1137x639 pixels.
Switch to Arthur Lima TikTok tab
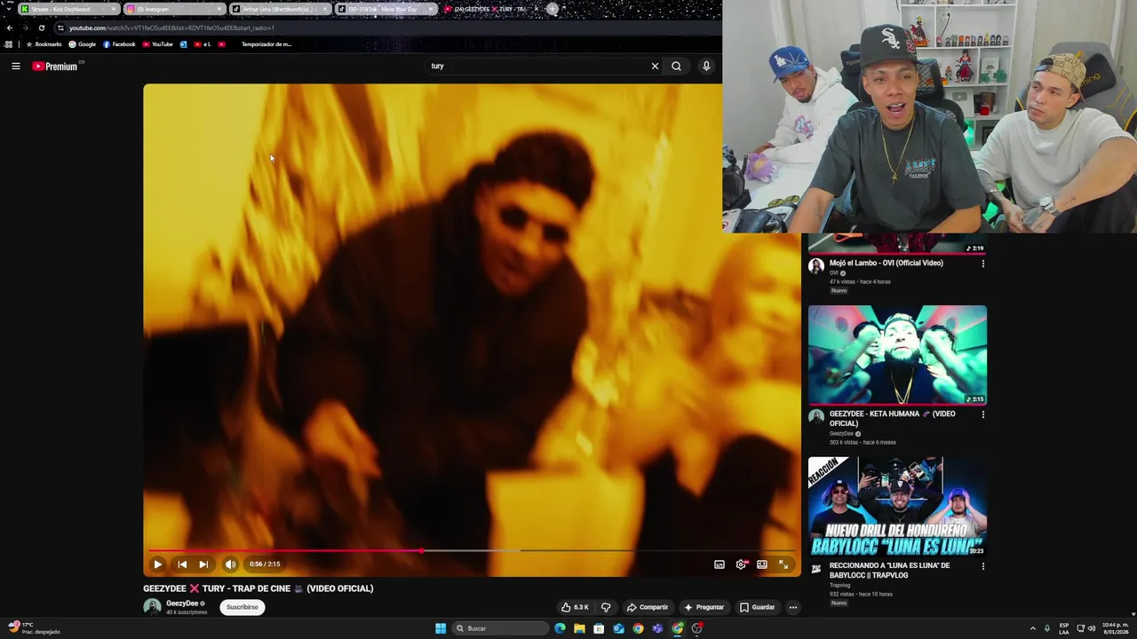pyautogui.click(x=280, y=9)
